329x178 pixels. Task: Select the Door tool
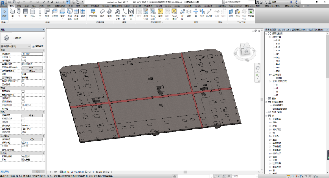tap(19, 13)
